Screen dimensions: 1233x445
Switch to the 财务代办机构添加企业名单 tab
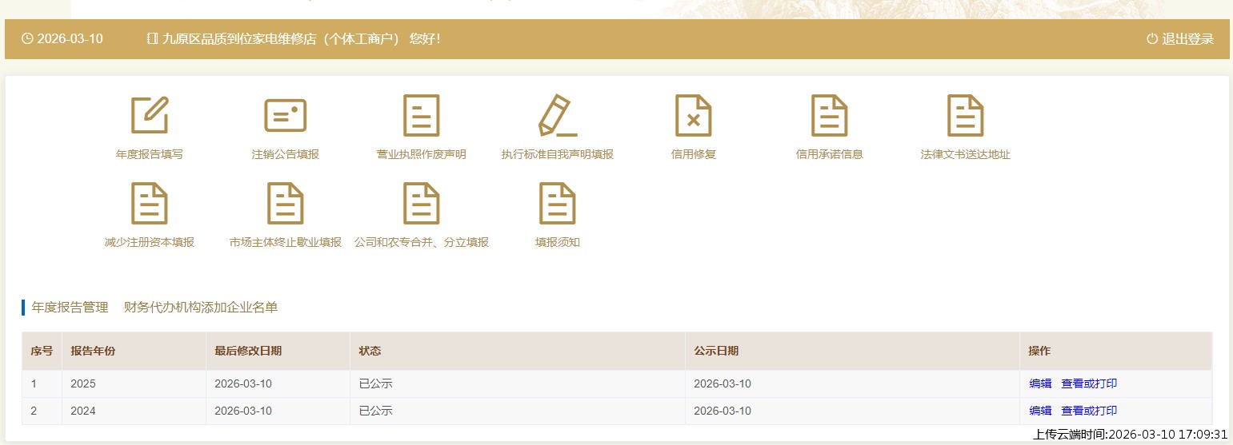point(201,308)
